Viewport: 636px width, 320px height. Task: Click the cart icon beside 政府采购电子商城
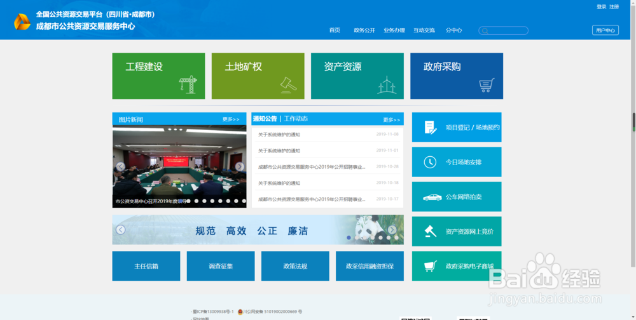pos(431,266)
